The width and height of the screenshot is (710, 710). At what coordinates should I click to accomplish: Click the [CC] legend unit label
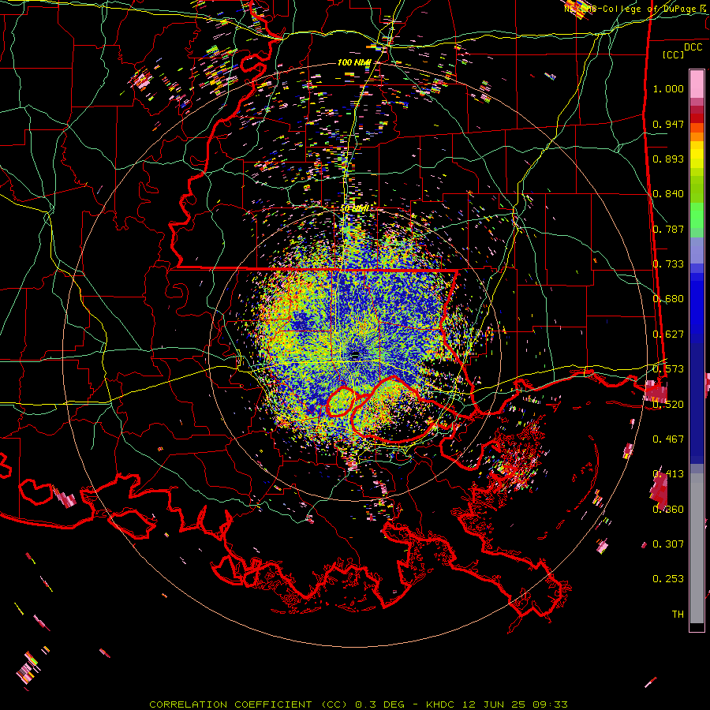(x=674, y=54)
